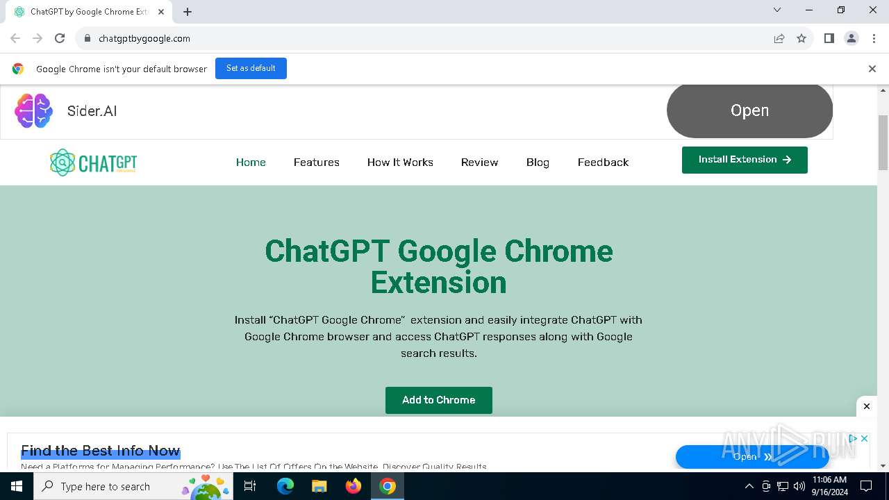889x500 pixels.
Task: Click scrollbar up arrow
Action: point(883,91)
